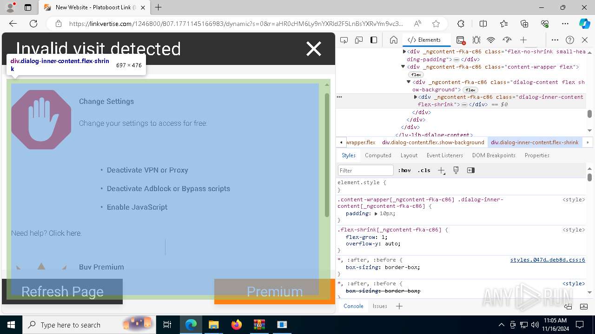Close the DevTools panel

[x=585, y=40]
